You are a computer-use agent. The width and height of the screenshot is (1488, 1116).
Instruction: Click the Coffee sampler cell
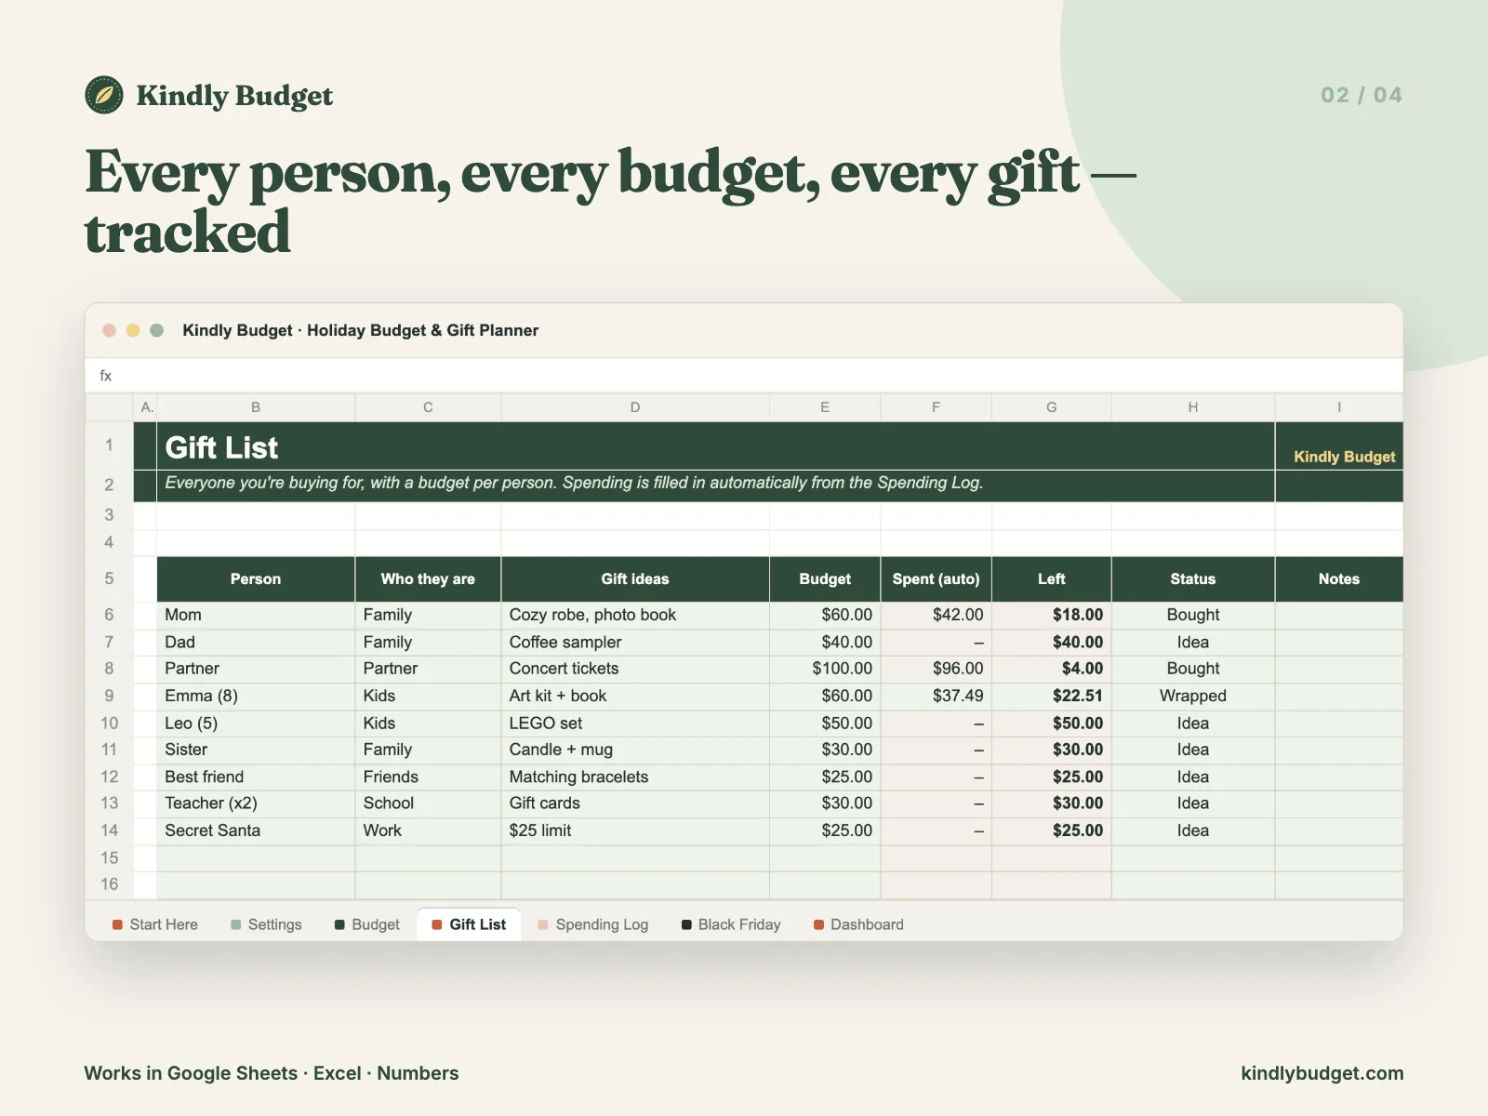pos(635,642)
